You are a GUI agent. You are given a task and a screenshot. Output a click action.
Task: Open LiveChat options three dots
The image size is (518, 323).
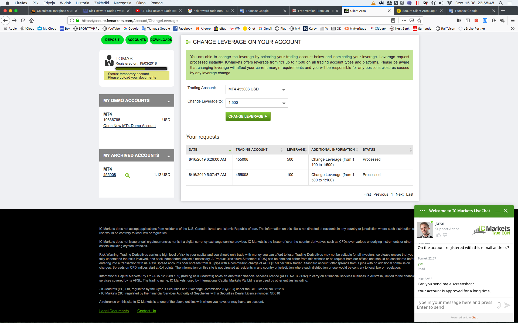point(422,211)
